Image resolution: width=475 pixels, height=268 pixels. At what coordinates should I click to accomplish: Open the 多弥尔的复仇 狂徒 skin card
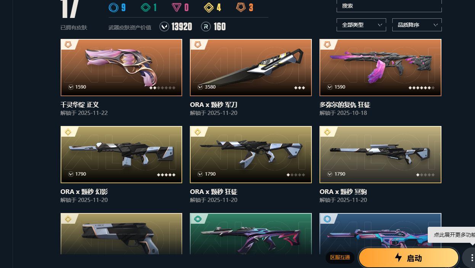[380, 68]
